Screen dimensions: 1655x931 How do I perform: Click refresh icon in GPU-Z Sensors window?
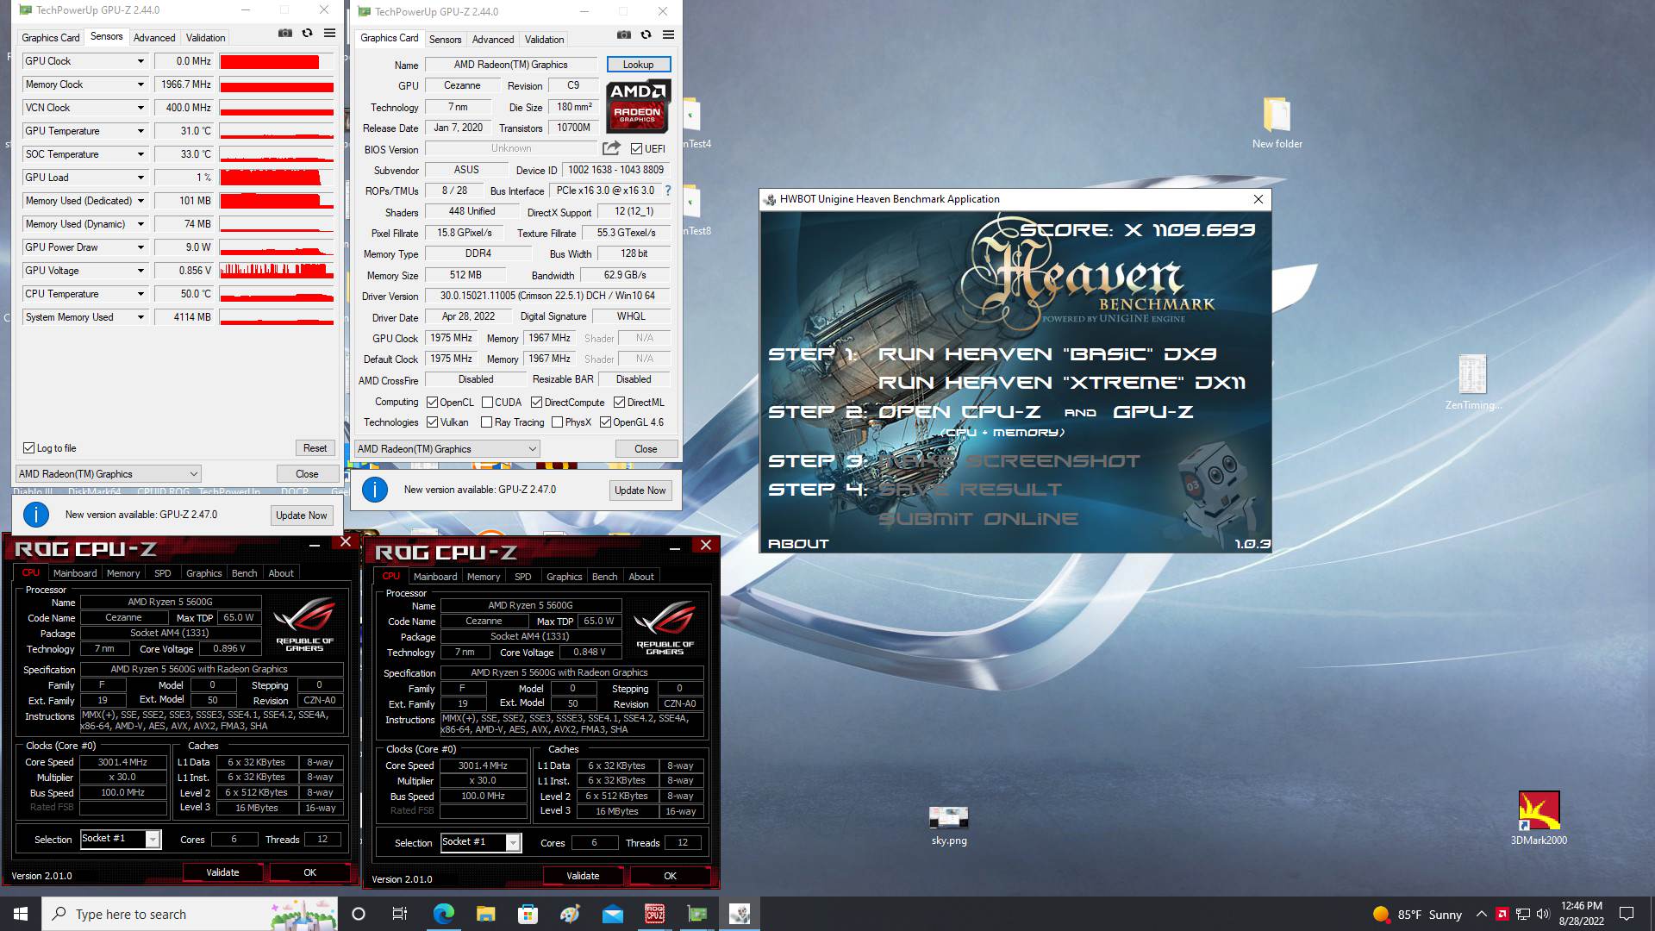[x=308, y=34]
